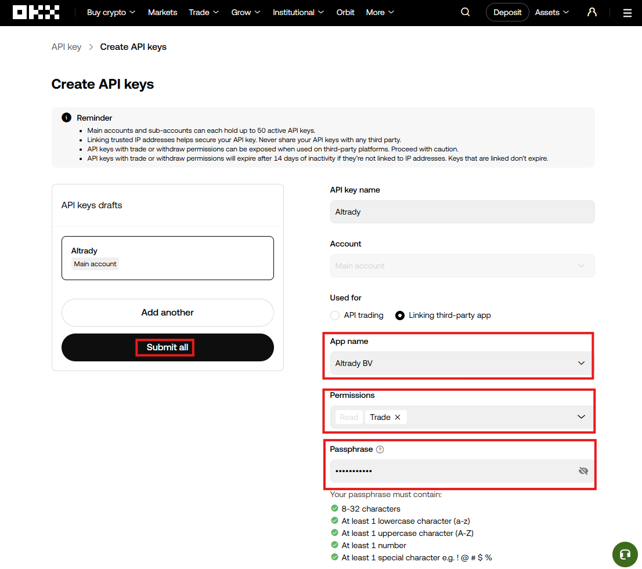
Task: Open the App name dropdown
Action: click(x=462, y=363)
